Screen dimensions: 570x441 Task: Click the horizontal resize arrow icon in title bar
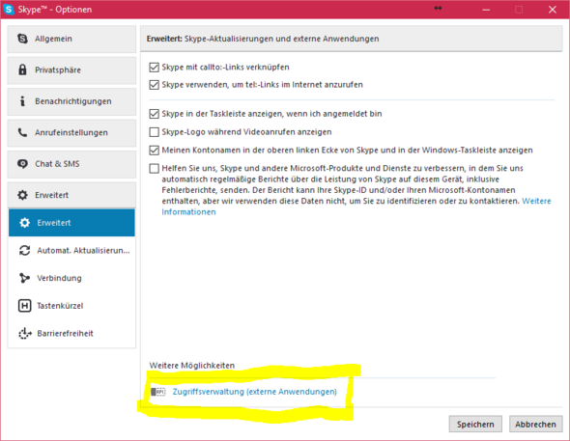[x=438, y=8]
